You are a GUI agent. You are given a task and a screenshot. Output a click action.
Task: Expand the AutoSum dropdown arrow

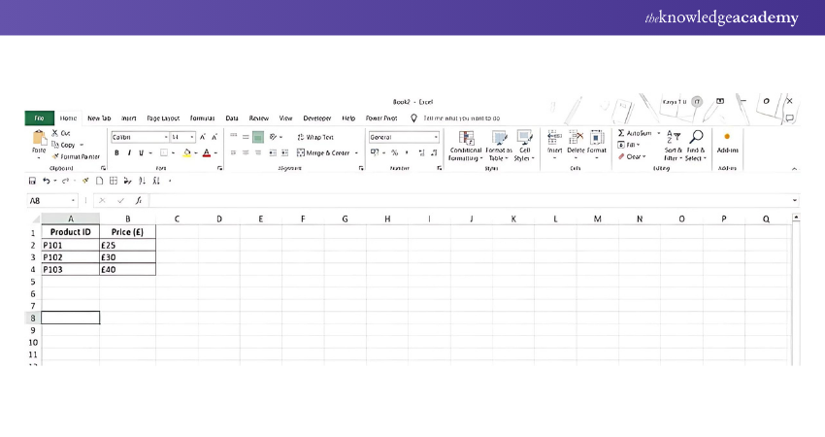(658, 133)
